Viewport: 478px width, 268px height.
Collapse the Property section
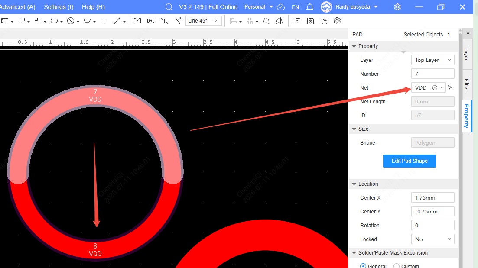coord(354,46)
